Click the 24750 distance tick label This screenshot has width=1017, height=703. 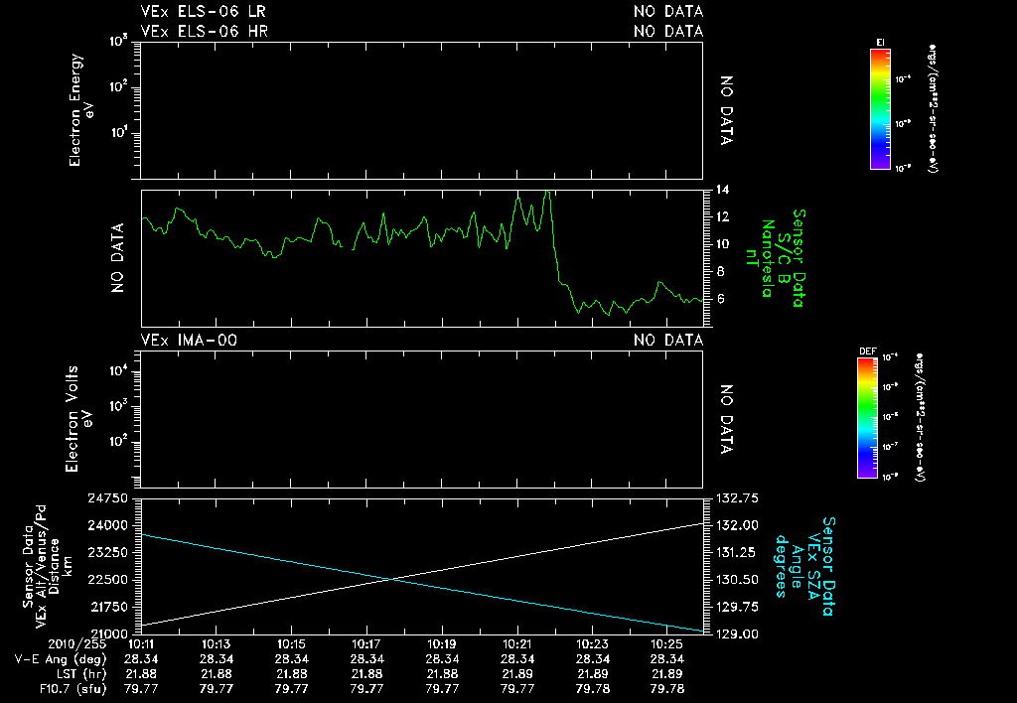point(107,498)
